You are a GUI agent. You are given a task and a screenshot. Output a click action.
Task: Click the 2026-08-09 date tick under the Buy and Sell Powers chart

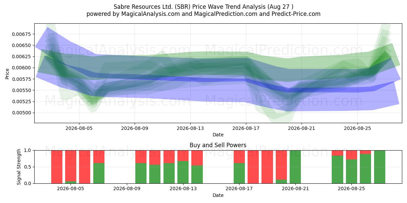[127, 189]
